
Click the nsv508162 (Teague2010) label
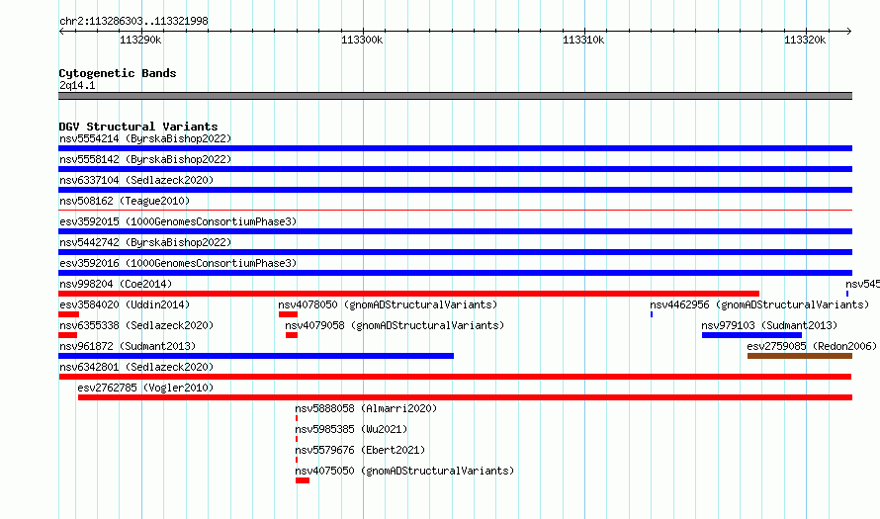[125, 201]
